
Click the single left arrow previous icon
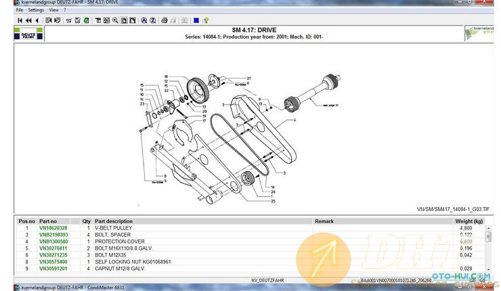click(37, 20)
